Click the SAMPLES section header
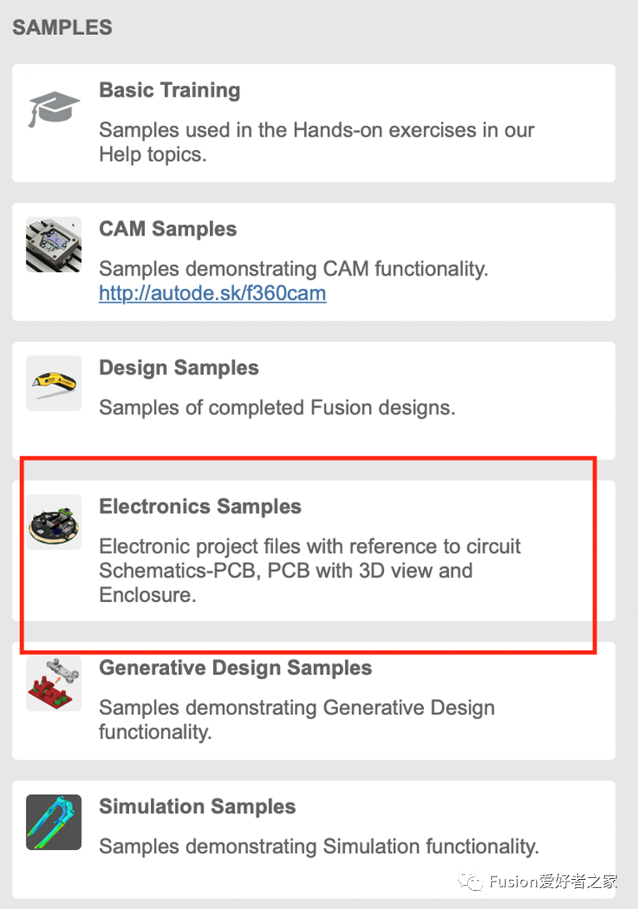The height and width of the screenshot is (909, 638). [x=62, y=27]
